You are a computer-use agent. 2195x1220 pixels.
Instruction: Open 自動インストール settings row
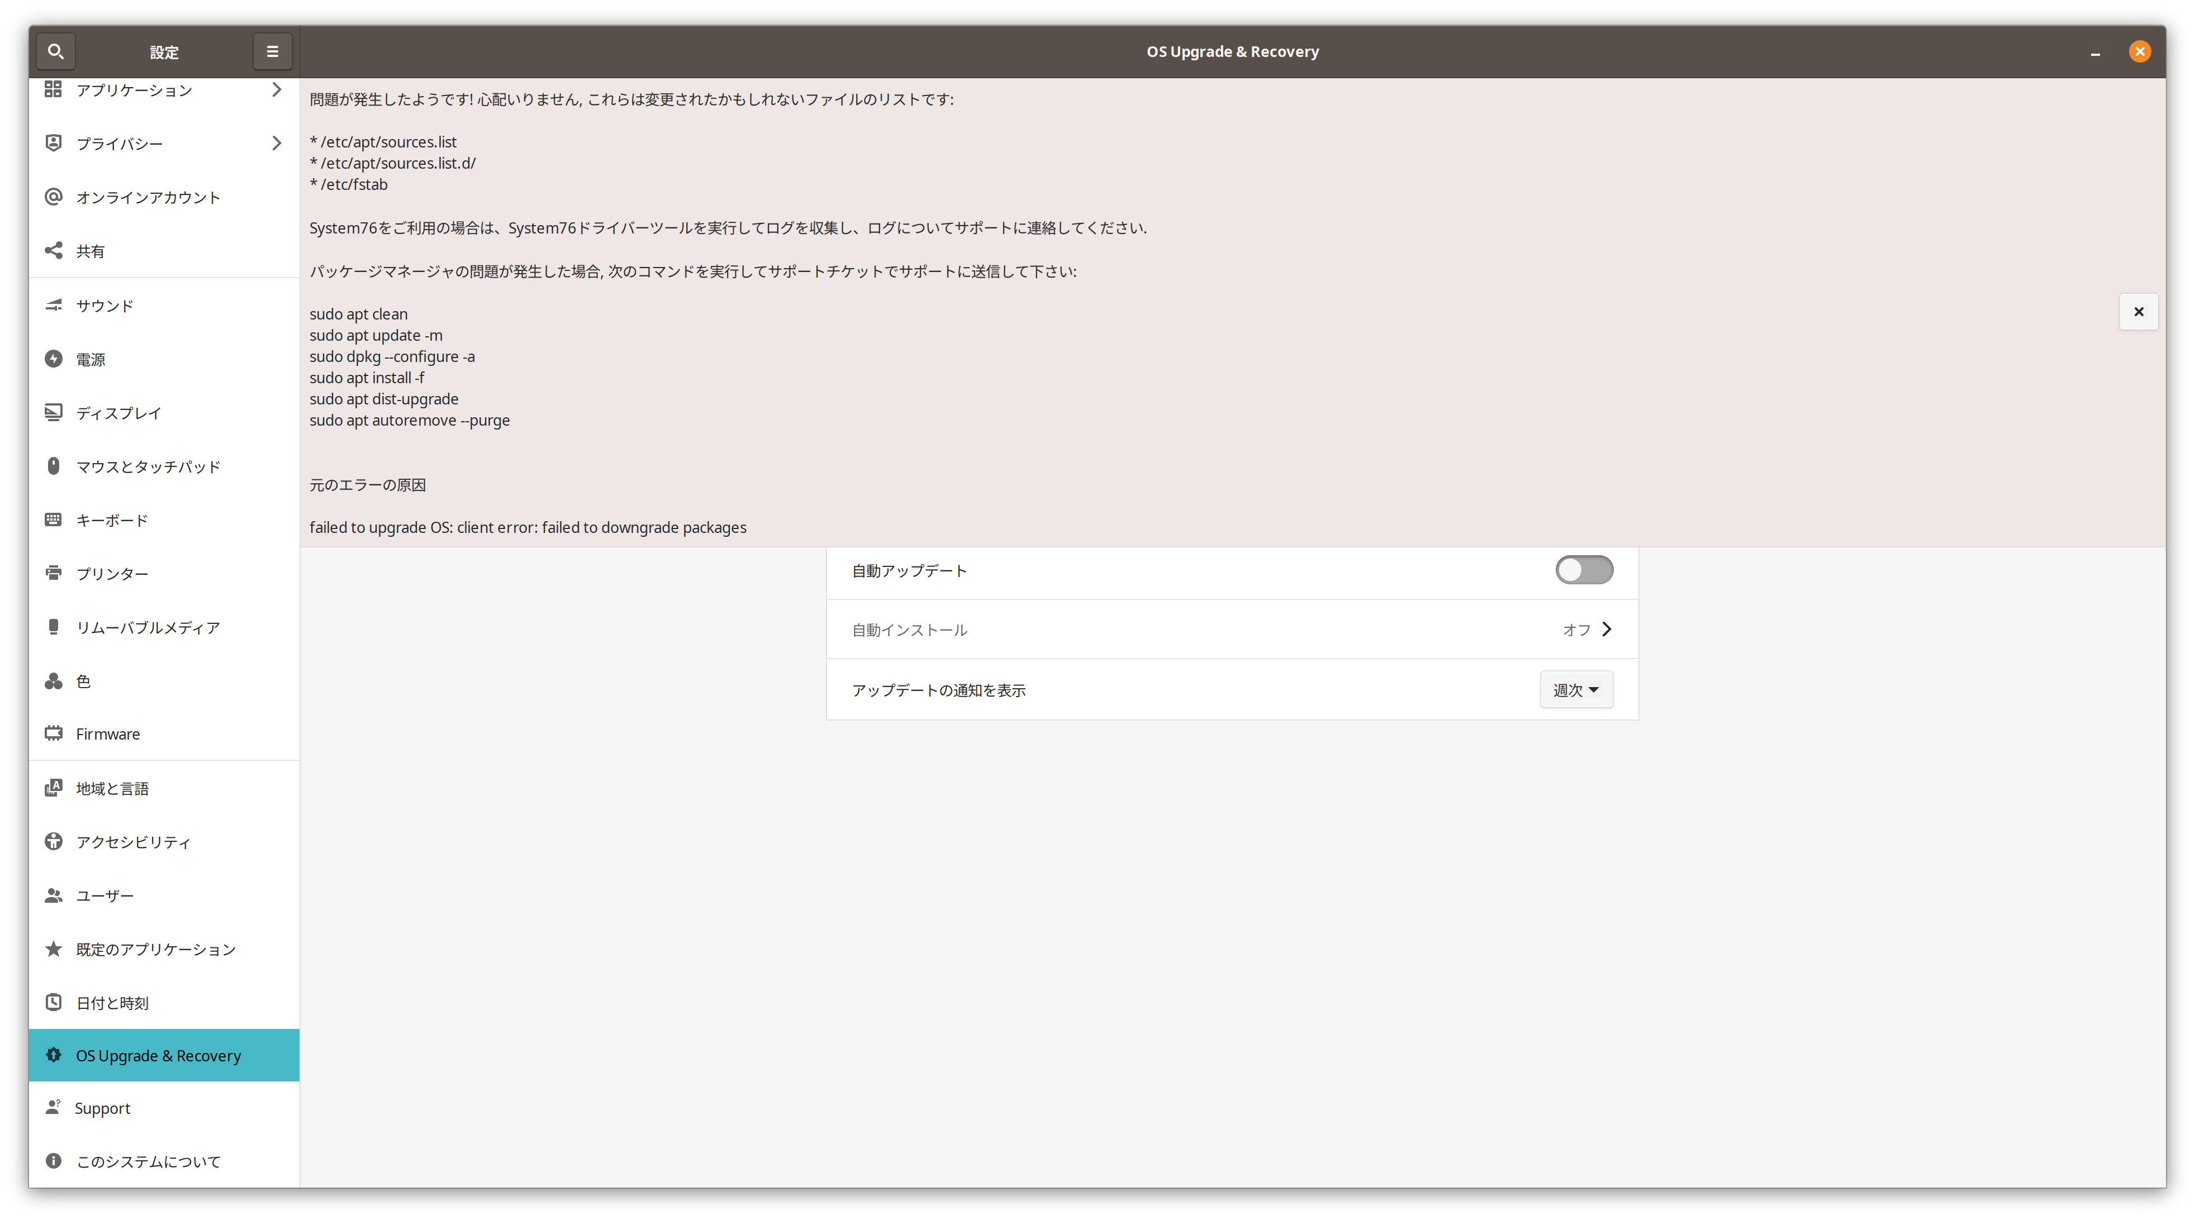click(x=1231, y=630)
